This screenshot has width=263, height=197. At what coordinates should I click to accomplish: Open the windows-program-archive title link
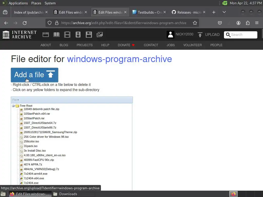pos(119,59)
